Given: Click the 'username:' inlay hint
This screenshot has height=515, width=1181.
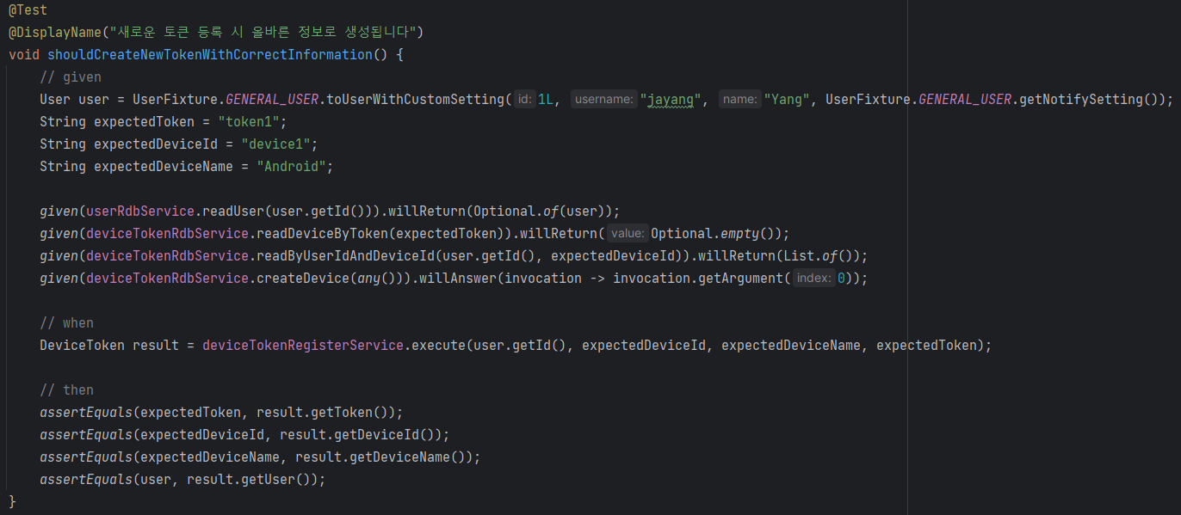Looking at the screenshot, I should [603, 100].
